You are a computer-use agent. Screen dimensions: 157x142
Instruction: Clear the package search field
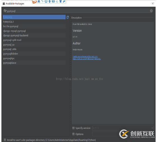[151, 11]
